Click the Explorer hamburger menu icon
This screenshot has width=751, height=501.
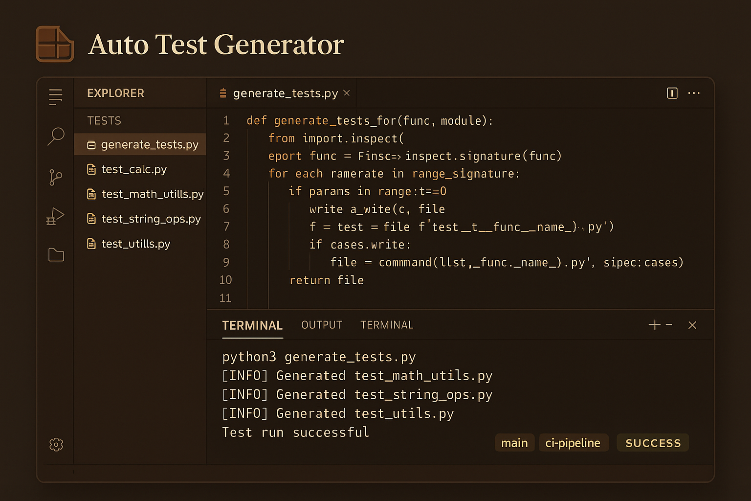pyautogui.click(x=55, y=97)
